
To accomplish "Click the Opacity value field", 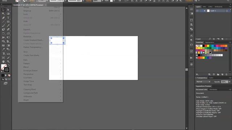I will point(224,82).
